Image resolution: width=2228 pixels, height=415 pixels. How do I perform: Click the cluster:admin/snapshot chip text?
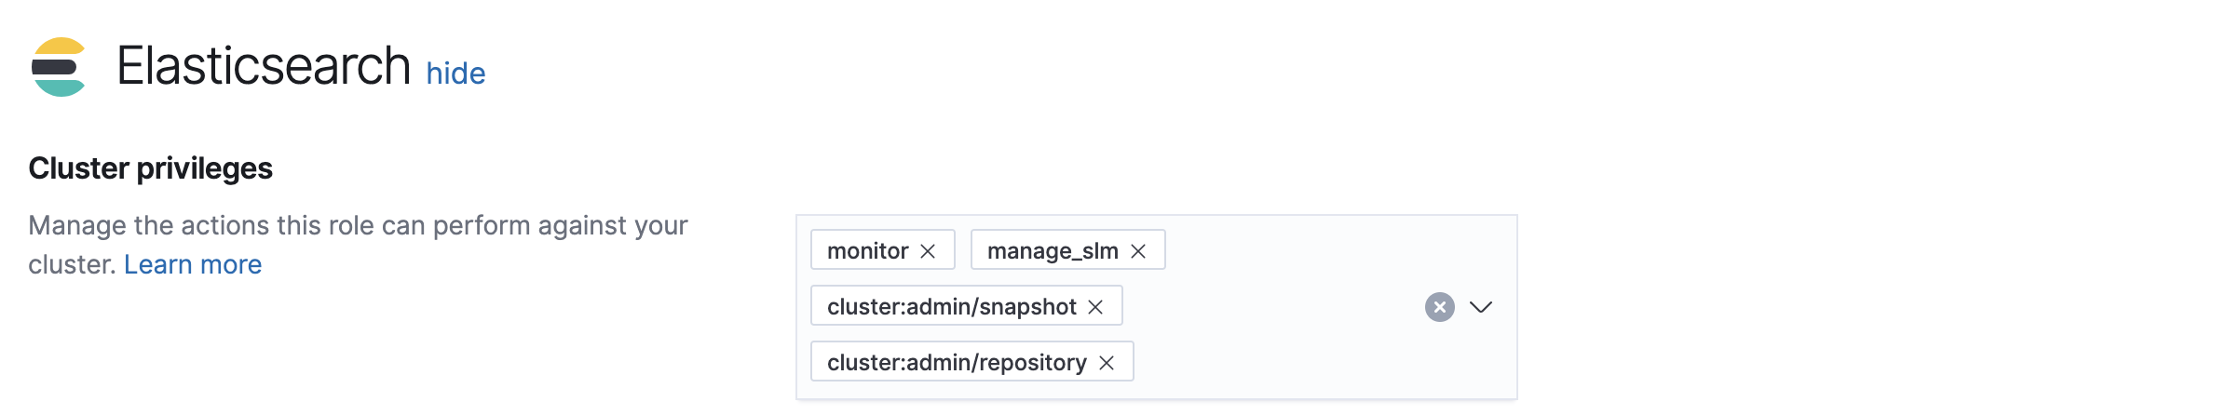951,307
